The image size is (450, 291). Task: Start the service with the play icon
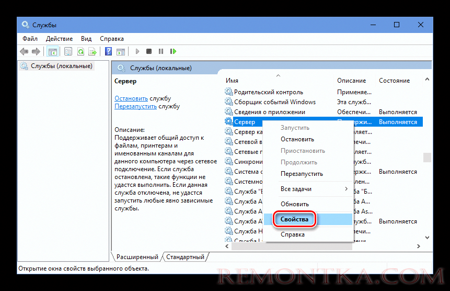coord(137,51)
